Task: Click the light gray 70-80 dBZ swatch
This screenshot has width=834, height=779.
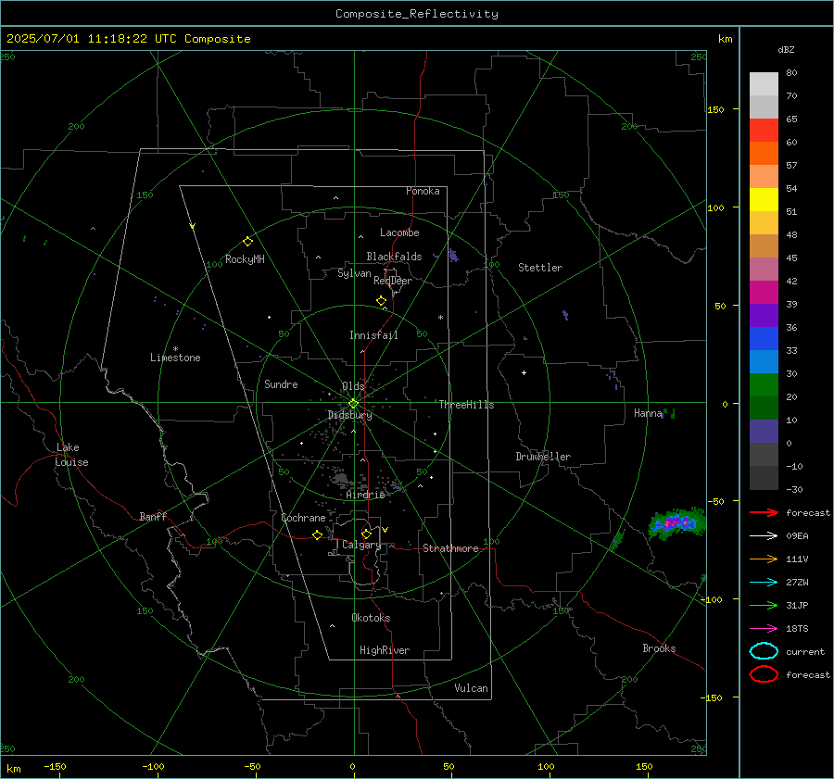Action: click(x=764, y=84)
